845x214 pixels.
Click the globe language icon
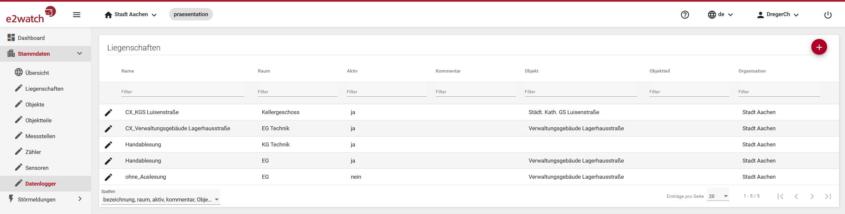712,15
